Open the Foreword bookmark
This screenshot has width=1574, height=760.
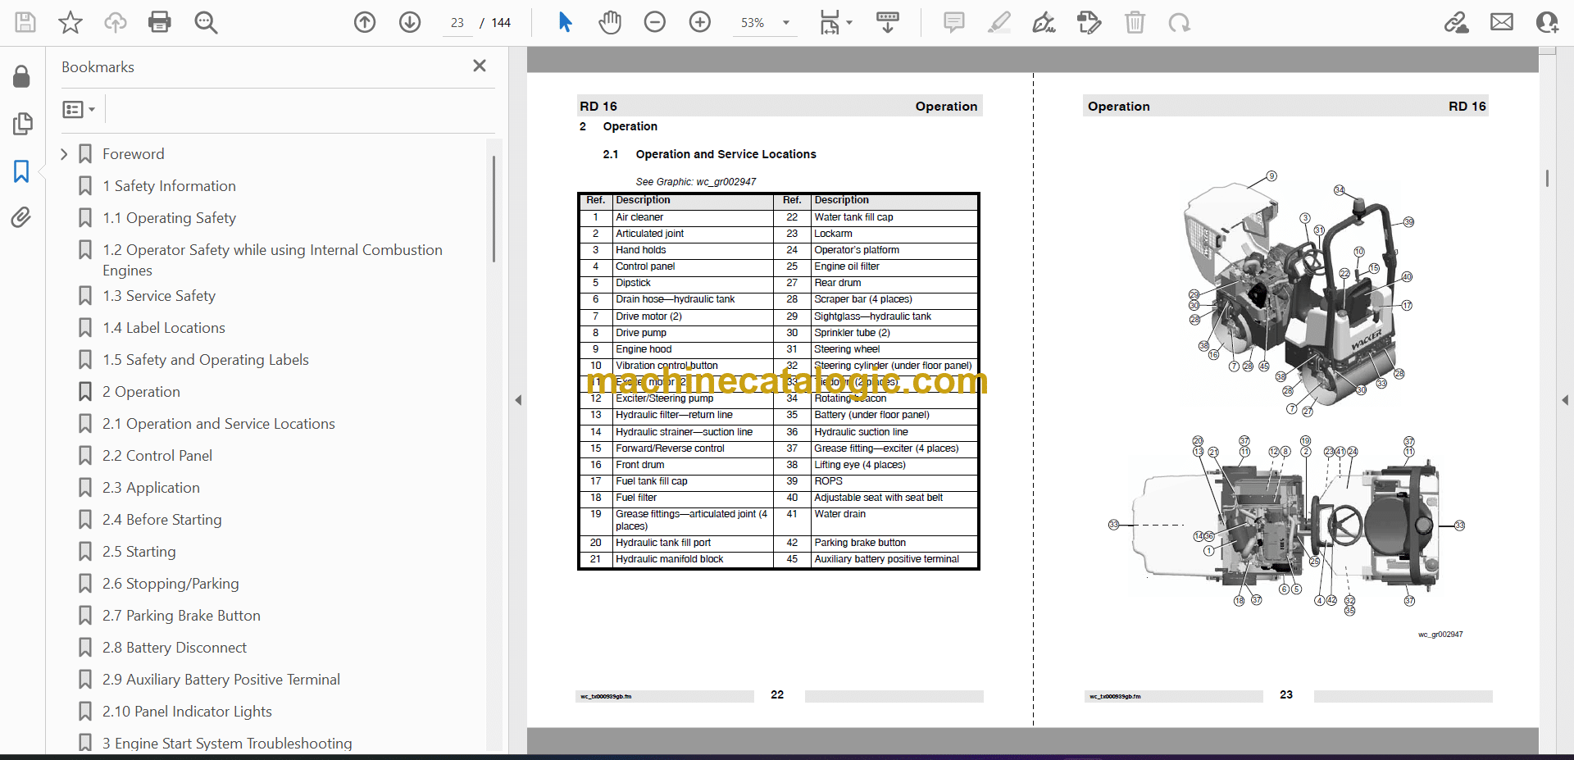click(134, 154)
